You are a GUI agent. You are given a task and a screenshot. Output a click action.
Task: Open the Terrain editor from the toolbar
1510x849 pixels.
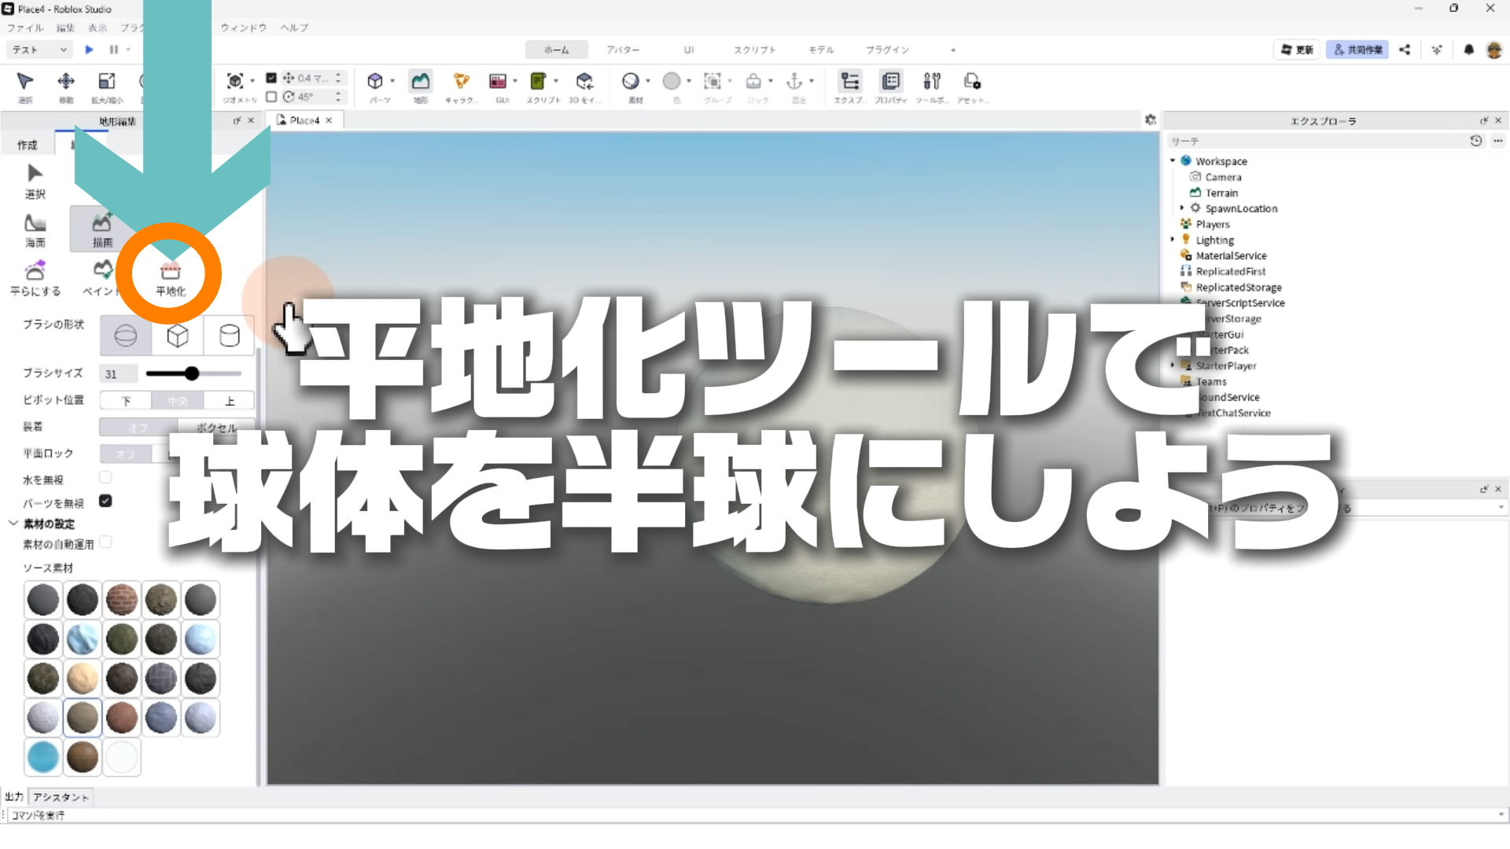point(421,85)
